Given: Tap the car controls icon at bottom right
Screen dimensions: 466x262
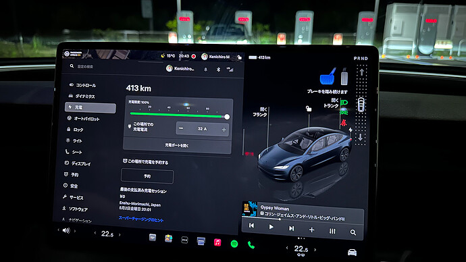Looking at the screenshot, I should pos(352,253).
